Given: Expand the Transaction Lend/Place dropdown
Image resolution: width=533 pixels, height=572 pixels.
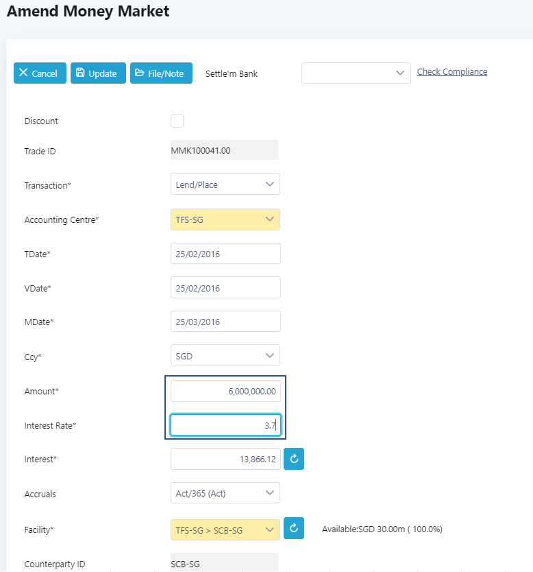Looking at the screenshot, I should 225,184.
